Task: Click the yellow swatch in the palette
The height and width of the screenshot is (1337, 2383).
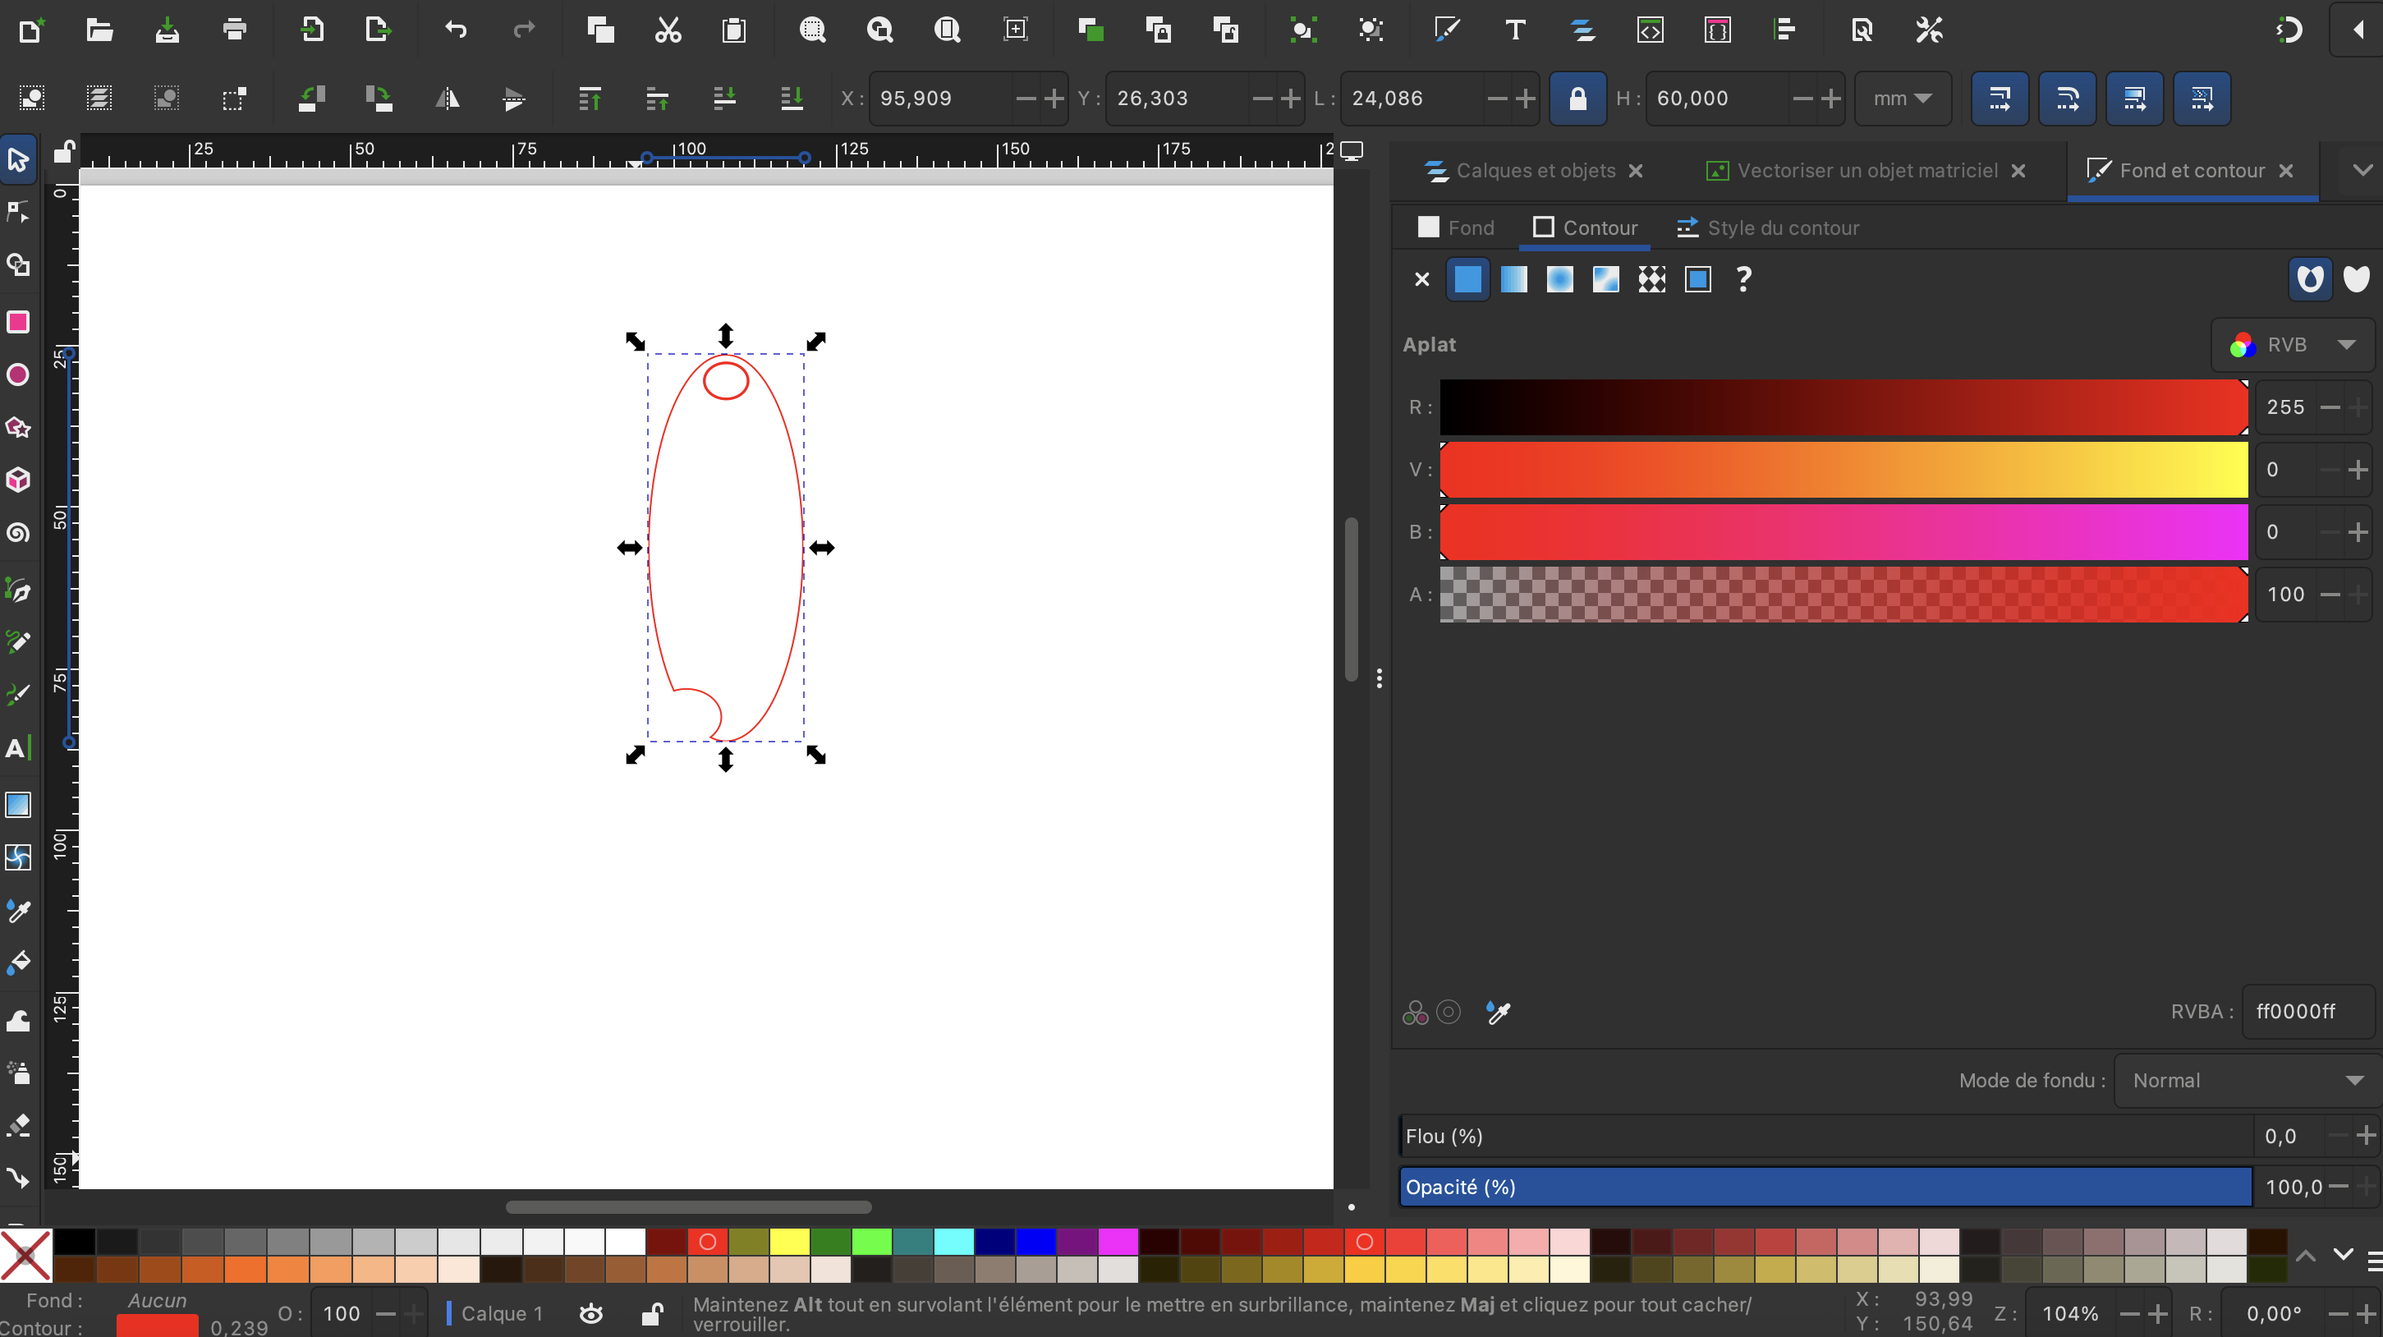Action: pos(789,1242)
